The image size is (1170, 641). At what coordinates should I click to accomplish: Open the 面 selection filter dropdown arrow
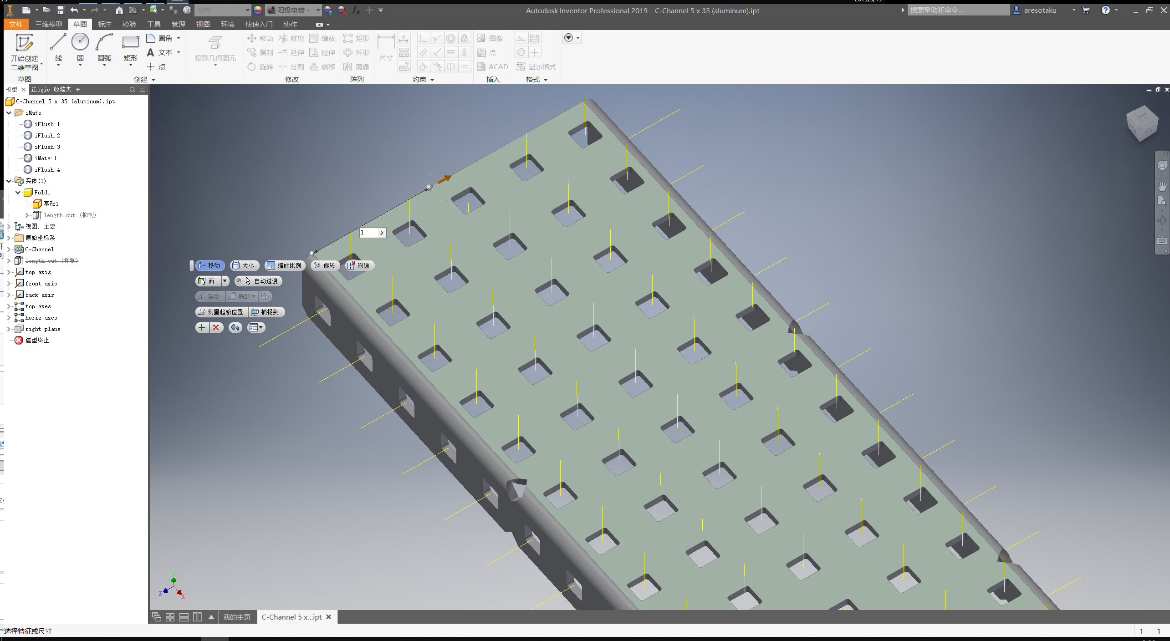pos(225,281)
